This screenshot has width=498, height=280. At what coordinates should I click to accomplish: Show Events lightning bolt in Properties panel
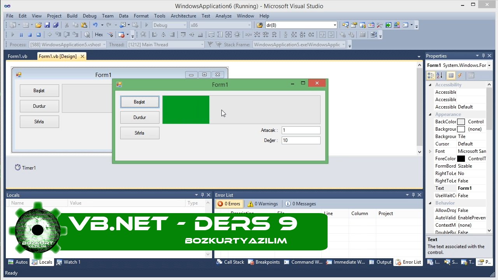(x=459, y=75)
